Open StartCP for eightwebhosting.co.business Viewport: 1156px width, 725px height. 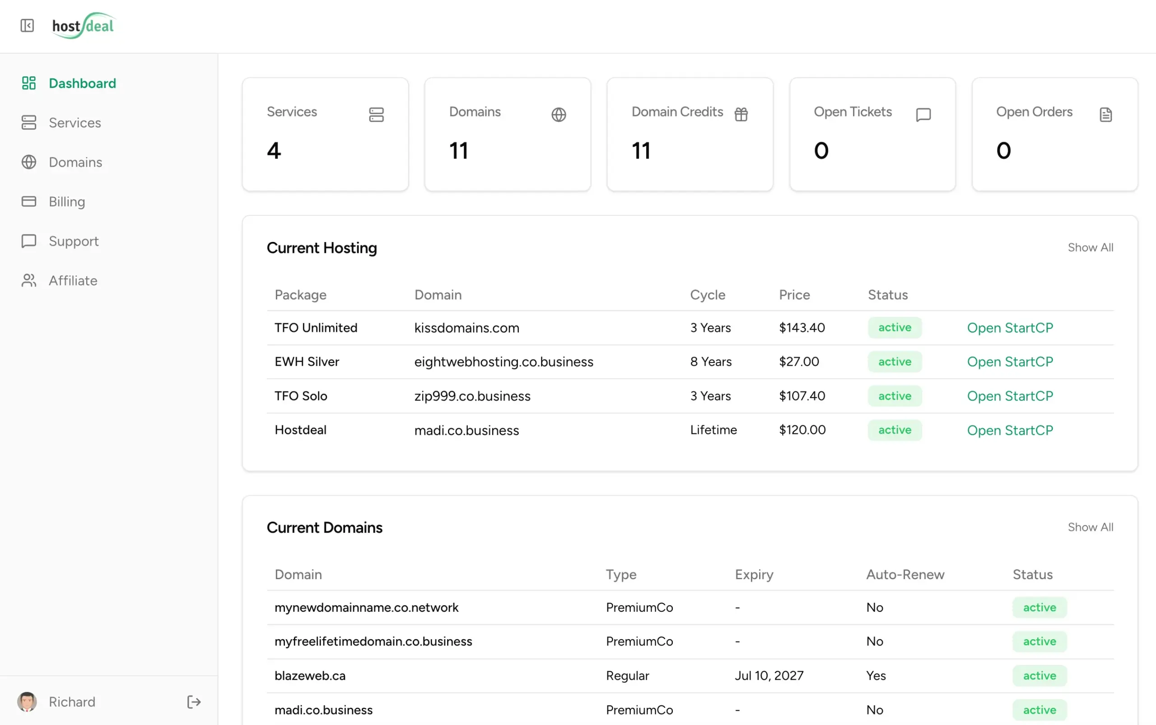point(1010,362)
